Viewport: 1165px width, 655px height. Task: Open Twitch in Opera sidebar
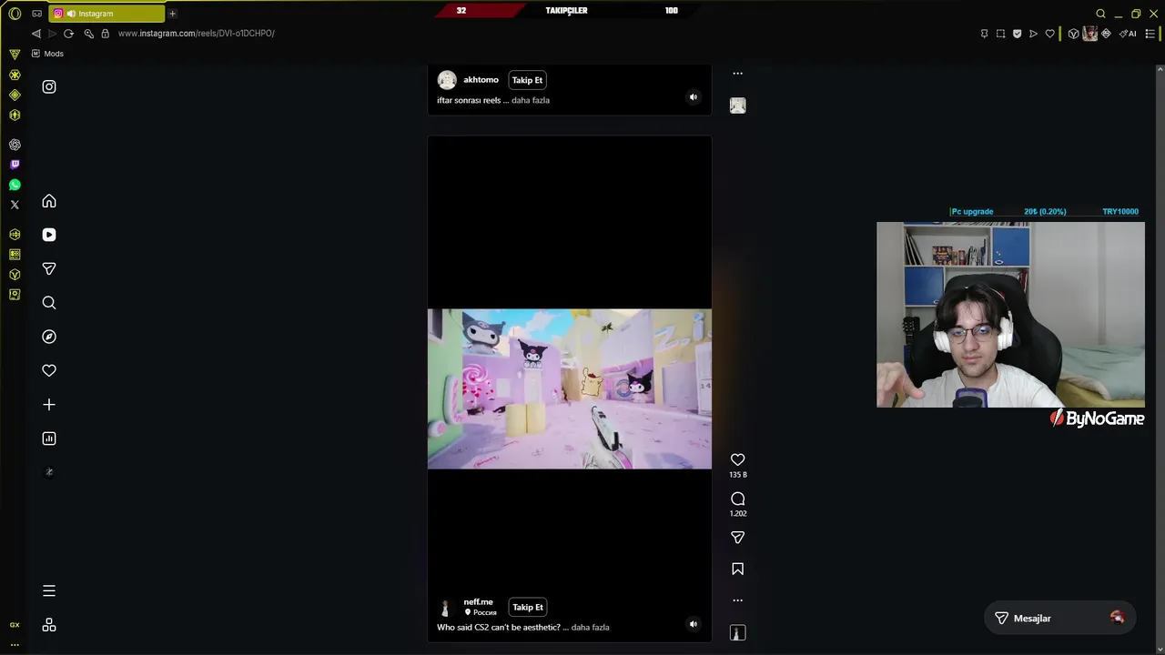coord(15,165)
